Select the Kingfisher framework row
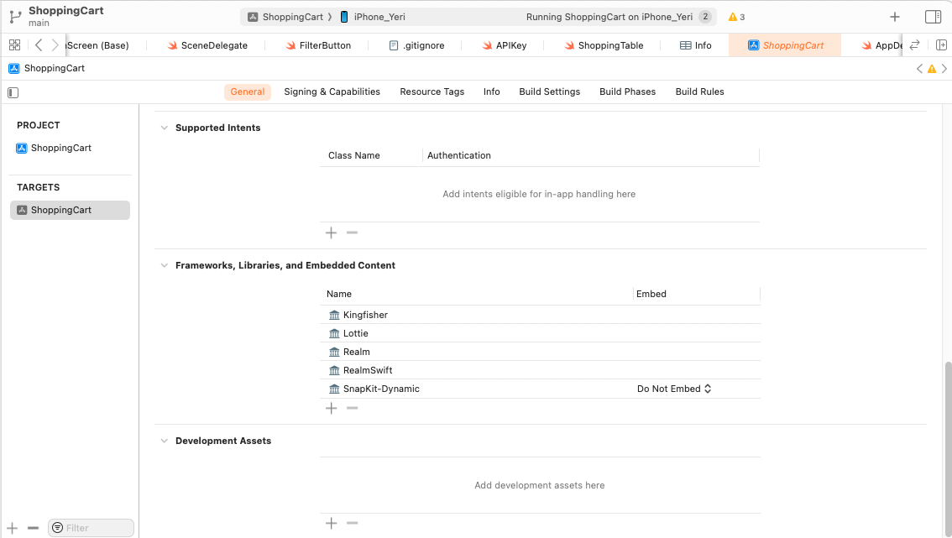The width and height of the screenshot is (952, 538). [x=540, y=315]
